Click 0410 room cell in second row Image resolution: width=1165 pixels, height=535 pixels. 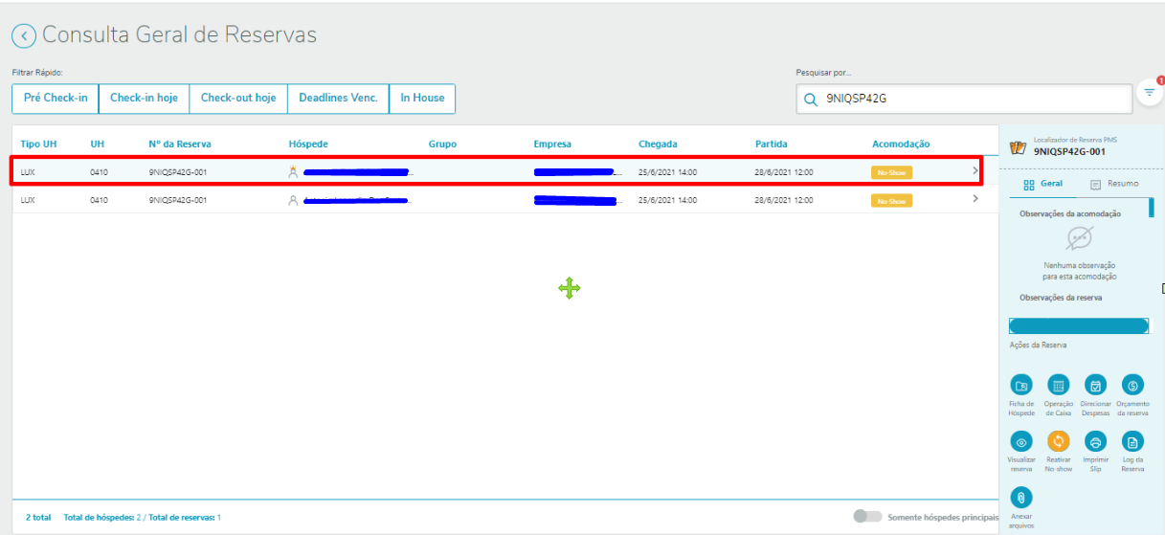tap(98, 200)
